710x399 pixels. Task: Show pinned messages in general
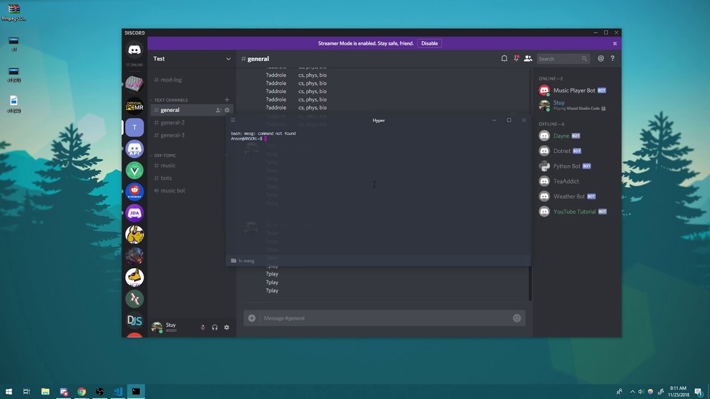click(x=516, y=59)
